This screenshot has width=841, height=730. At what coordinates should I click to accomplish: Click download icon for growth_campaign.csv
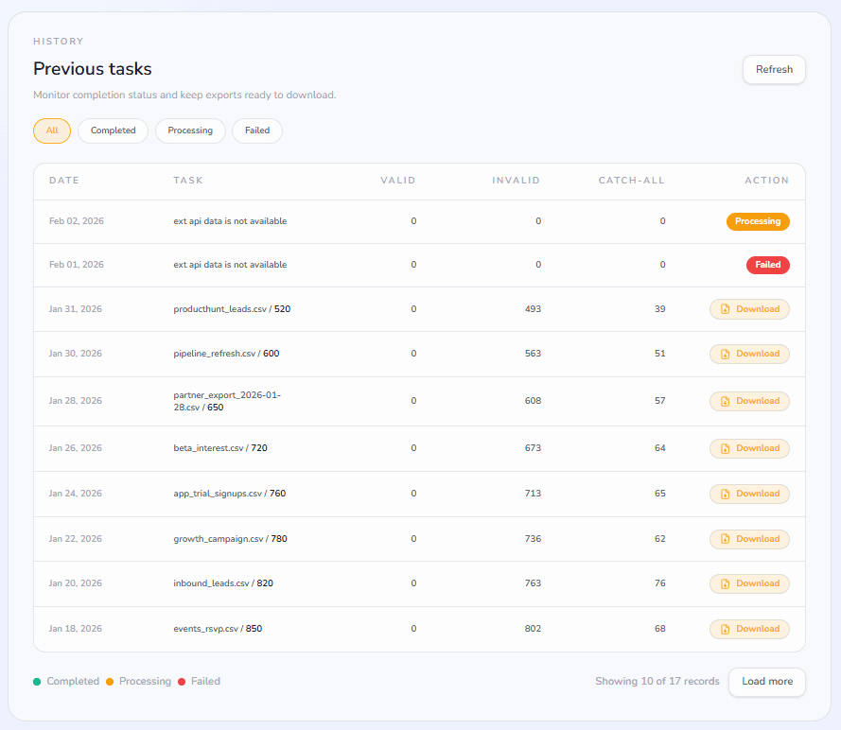click(726, 539)
